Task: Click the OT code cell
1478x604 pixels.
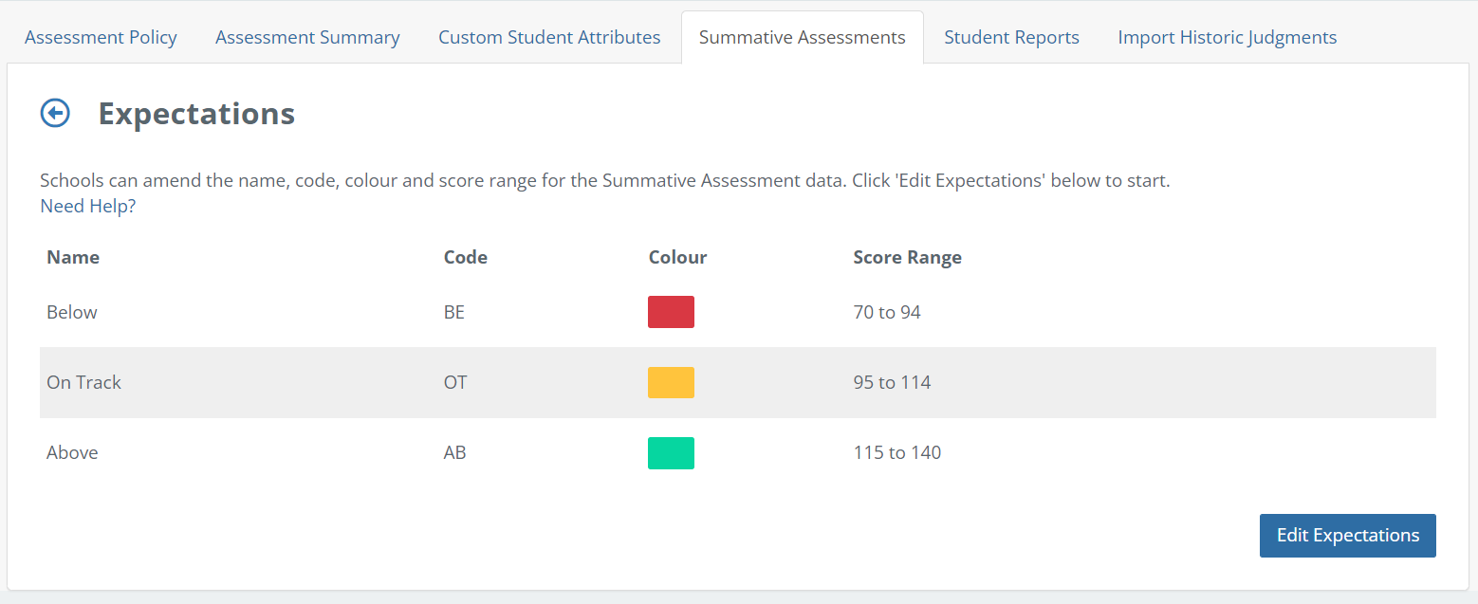Action: click(455, 382)
